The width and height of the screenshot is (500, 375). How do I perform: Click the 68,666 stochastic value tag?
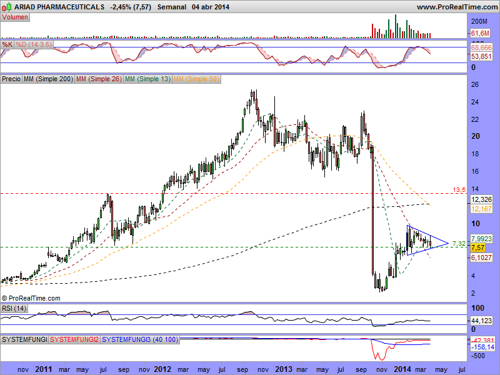coord(481,47)
